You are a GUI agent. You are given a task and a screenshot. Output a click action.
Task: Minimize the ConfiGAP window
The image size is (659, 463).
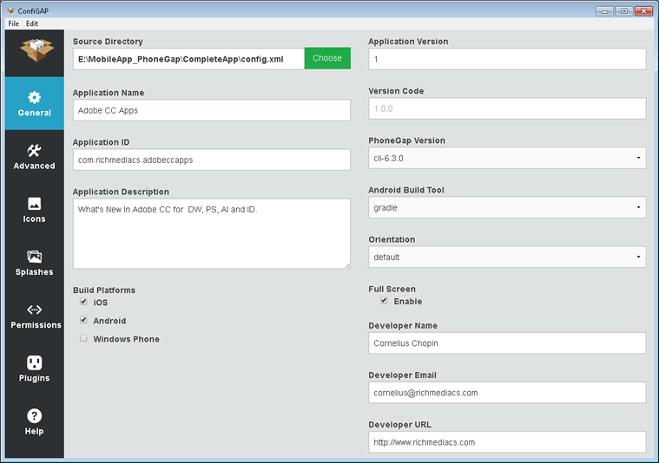pyautogui.click(x=604, y=11)
